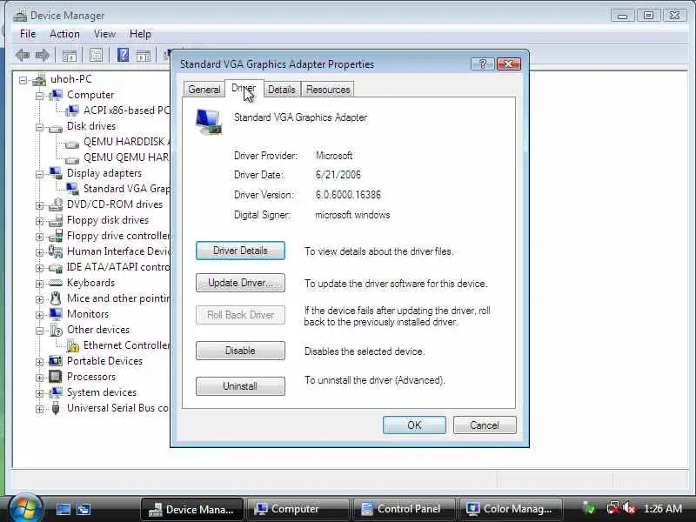Expand the DVD/CD-ROM drives node
This screenshot has height=522, width=696.
click(39, 205)
